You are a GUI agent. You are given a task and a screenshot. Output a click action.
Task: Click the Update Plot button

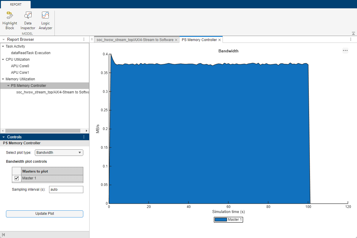click(x=45, y=214)
